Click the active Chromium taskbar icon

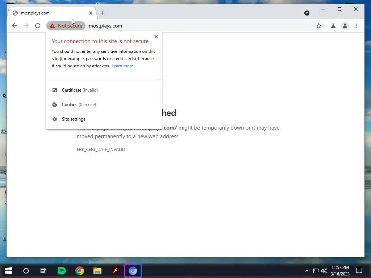click(133, 271)
